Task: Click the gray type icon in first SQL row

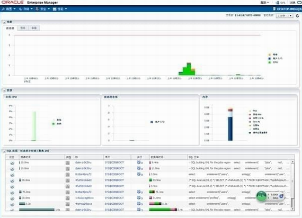Action: [x=67, y=163]
